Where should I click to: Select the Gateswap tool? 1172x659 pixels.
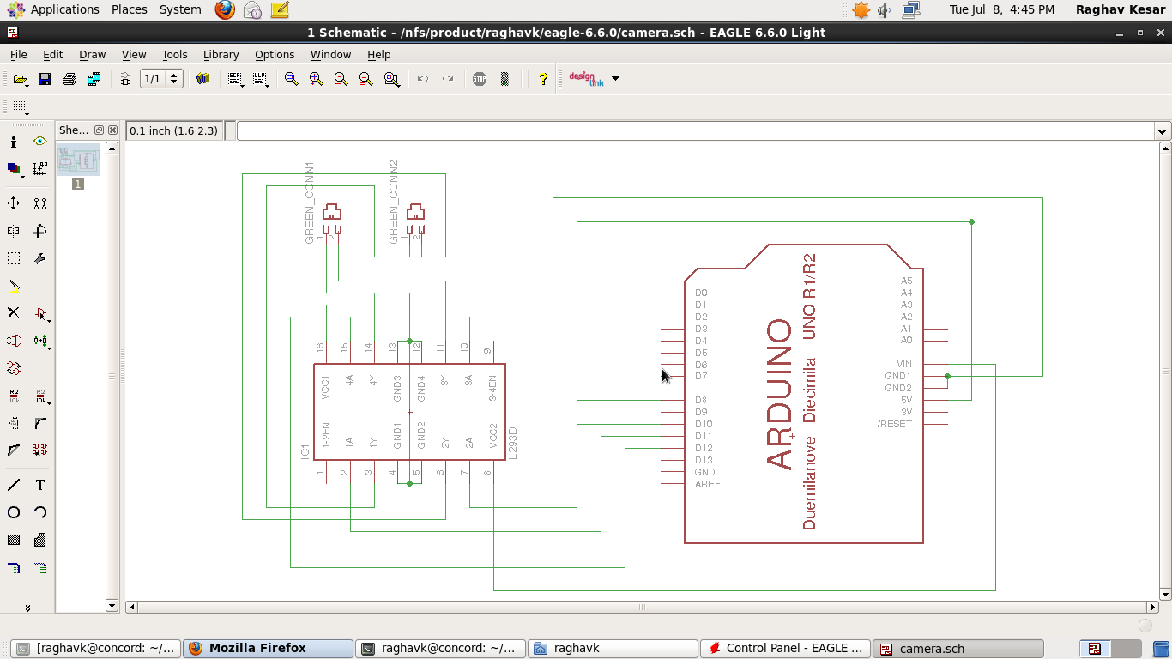(x=14, y=368)
